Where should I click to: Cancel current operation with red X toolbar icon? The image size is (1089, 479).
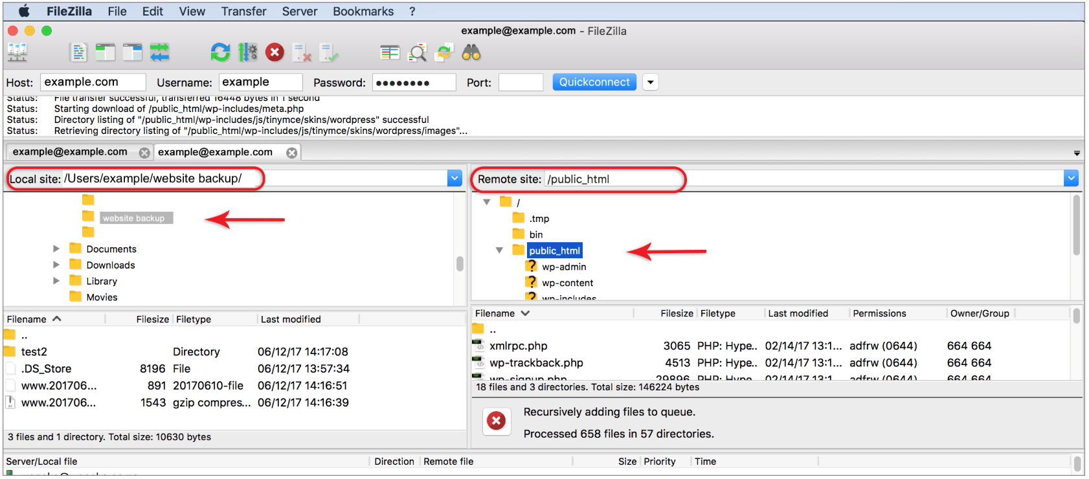point(275,52)
